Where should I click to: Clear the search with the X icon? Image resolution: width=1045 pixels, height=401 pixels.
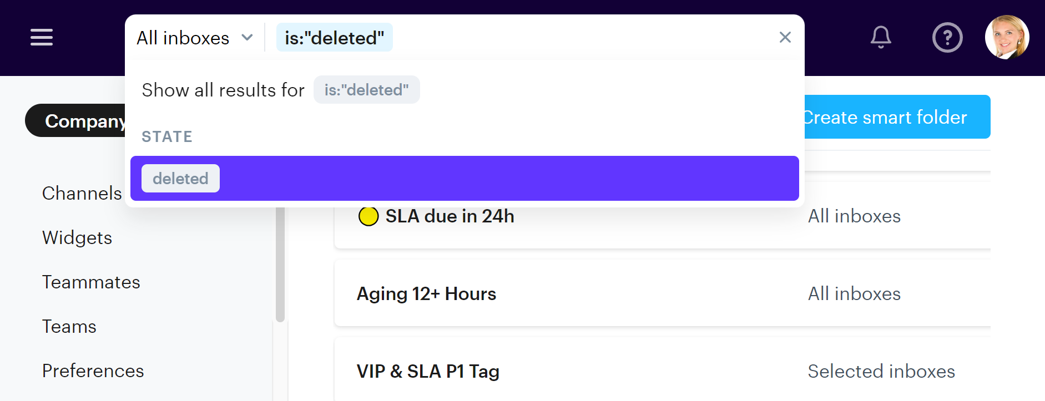pos(785,37)
